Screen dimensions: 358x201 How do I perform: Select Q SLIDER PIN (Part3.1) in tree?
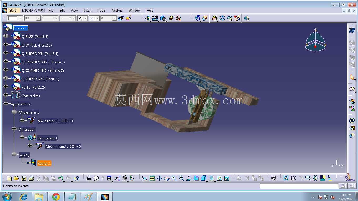pyautogui.click(x=40, y=54)
